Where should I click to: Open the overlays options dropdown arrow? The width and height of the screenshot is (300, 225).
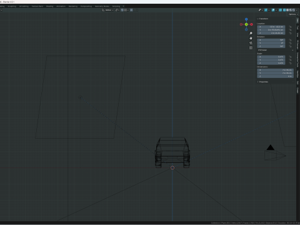(276, 10)
